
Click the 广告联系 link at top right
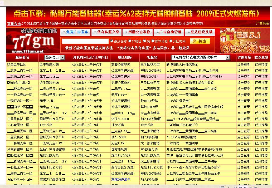coord(262,24)
